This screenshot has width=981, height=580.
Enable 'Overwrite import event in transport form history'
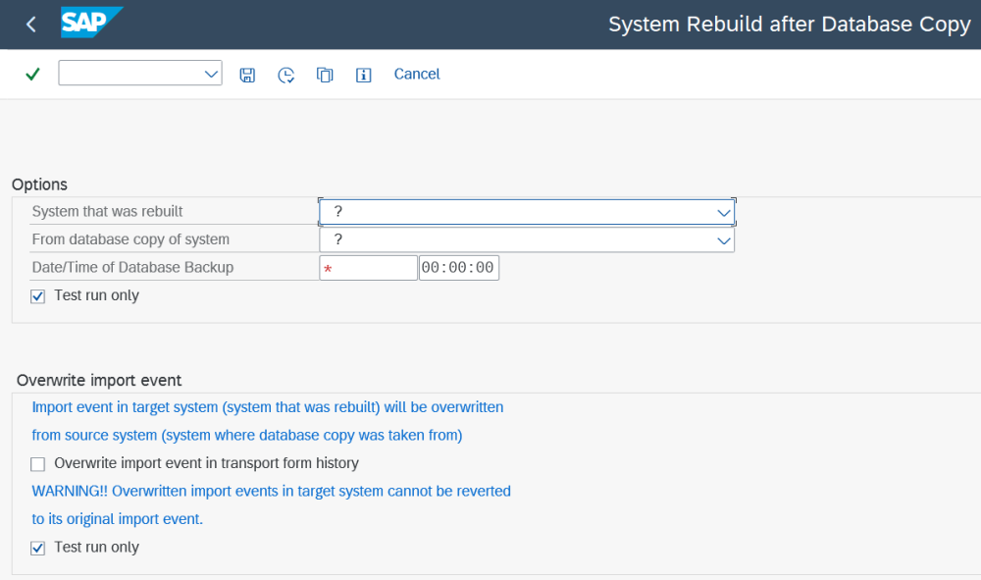point(38,464)
